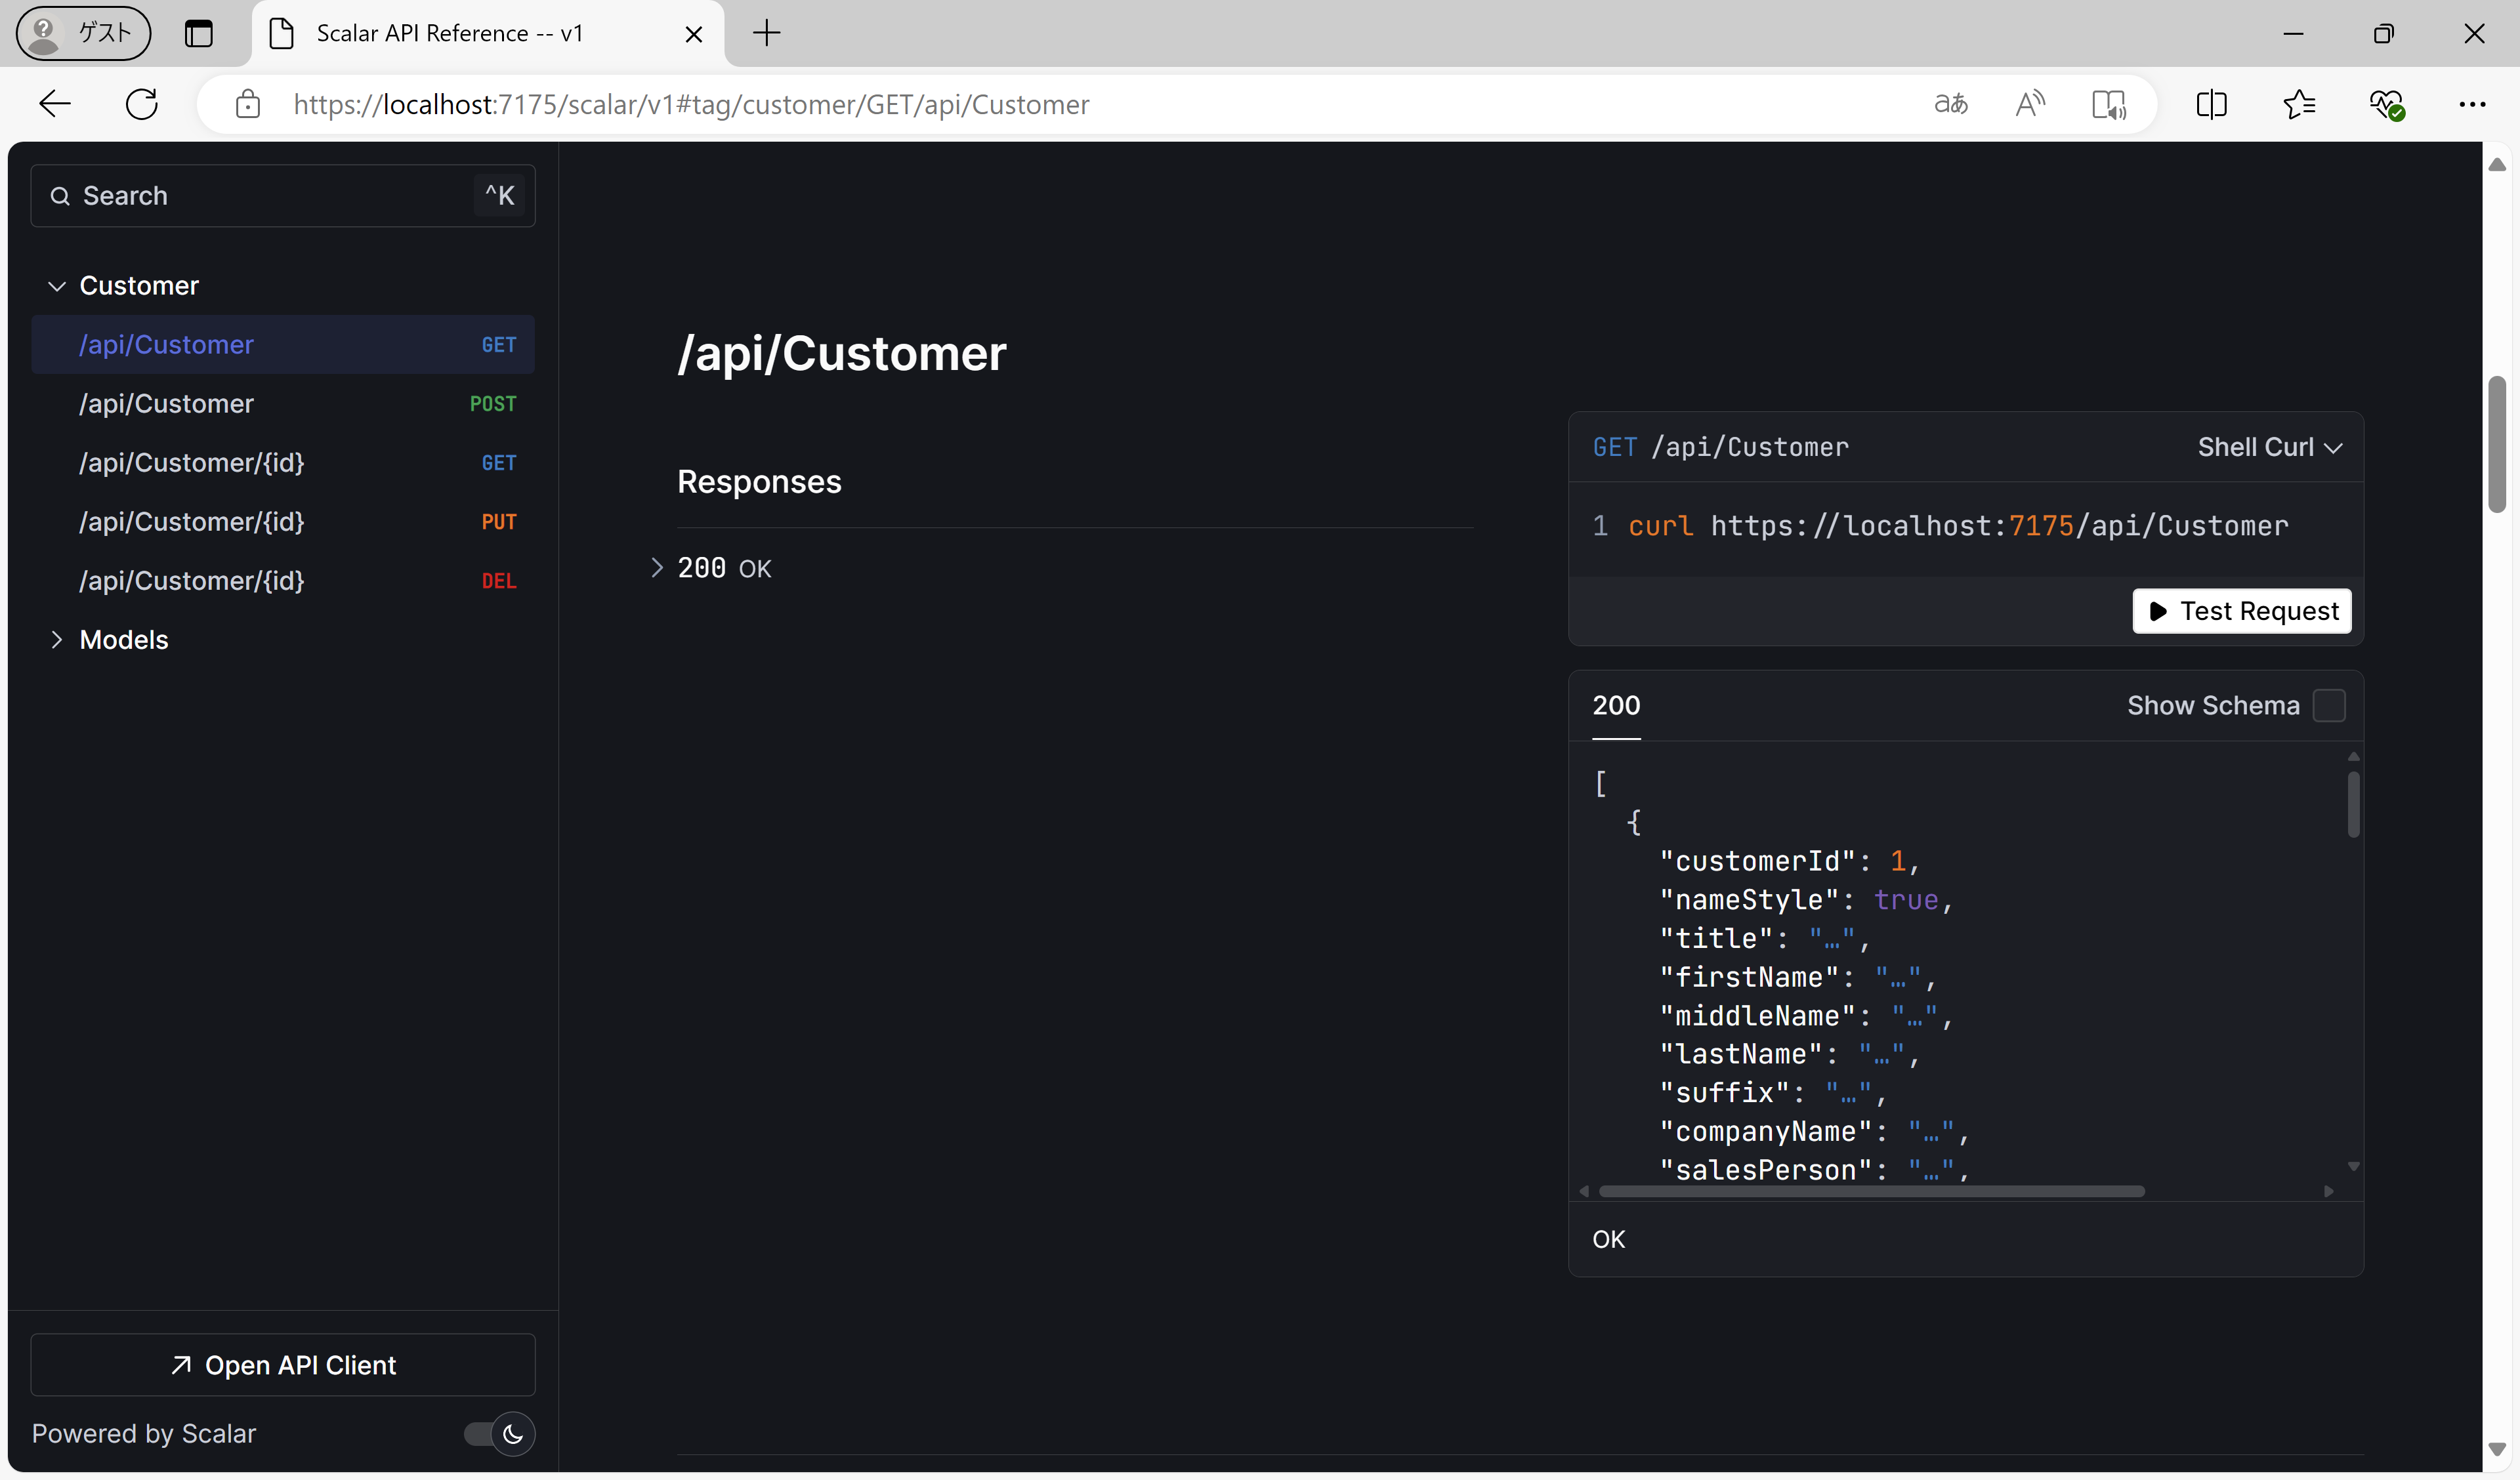Click the site information lock icon
2520x1480 pixels.
(247, 104)
